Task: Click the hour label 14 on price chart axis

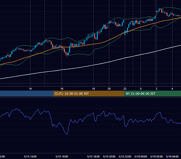Action: tap(30, 89)
